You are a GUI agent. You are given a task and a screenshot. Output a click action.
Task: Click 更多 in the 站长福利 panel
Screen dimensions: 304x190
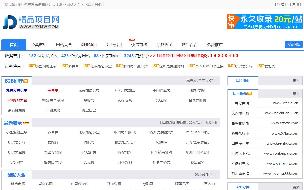(x=296, y=81)
